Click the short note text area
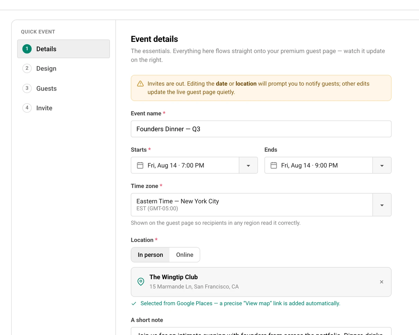The image size is (419, 335). [x=261, y=331]
